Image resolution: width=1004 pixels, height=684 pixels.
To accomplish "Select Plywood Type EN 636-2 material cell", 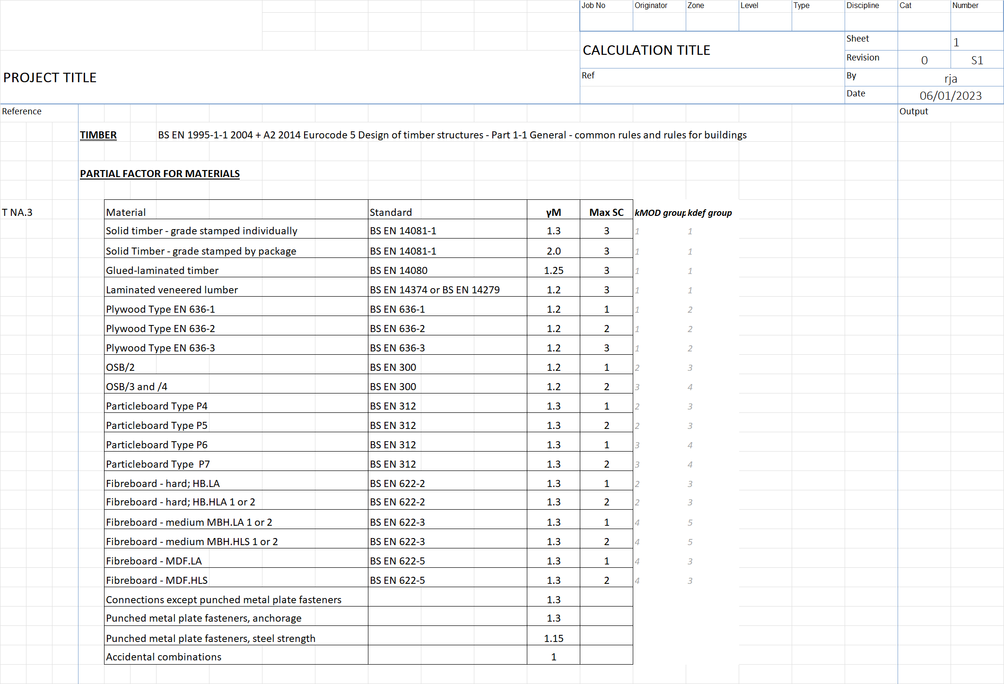I will (236, 326).
